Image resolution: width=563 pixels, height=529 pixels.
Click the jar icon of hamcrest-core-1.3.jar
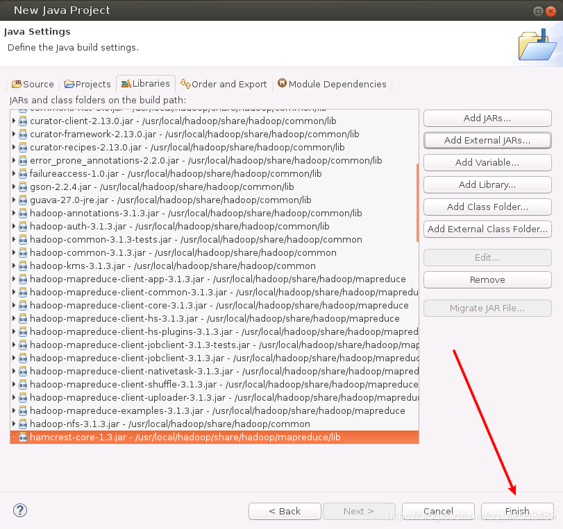[x=23, y=437]
